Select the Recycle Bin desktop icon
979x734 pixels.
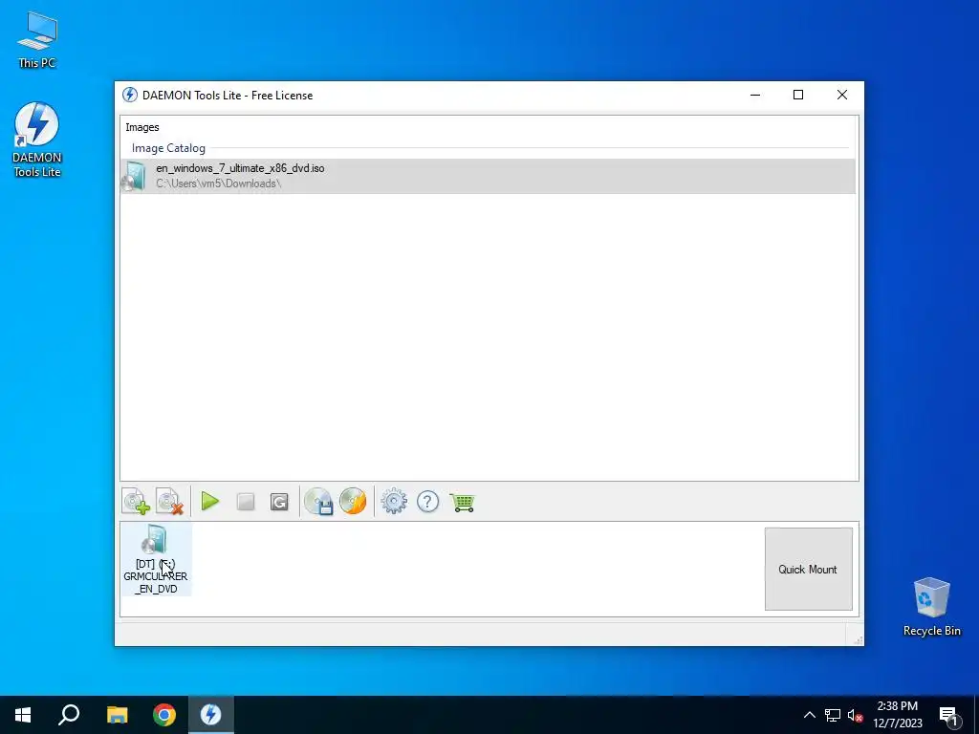tap(931, 607)
